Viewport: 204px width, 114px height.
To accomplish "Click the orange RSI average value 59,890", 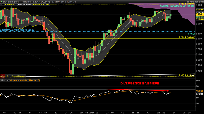I will click(x=199, y=91).
